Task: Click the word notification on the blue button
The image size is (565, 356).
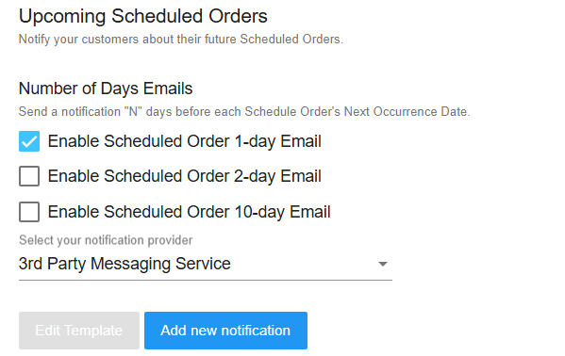Action: (256, 331)
